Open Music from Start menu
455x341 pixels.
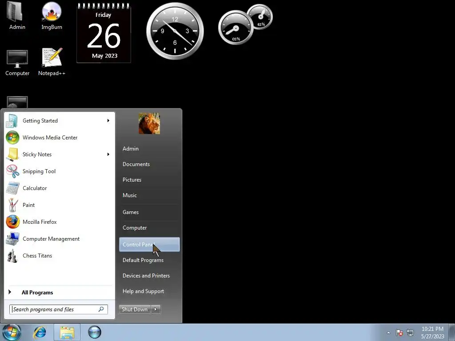[x=130, y=195]
